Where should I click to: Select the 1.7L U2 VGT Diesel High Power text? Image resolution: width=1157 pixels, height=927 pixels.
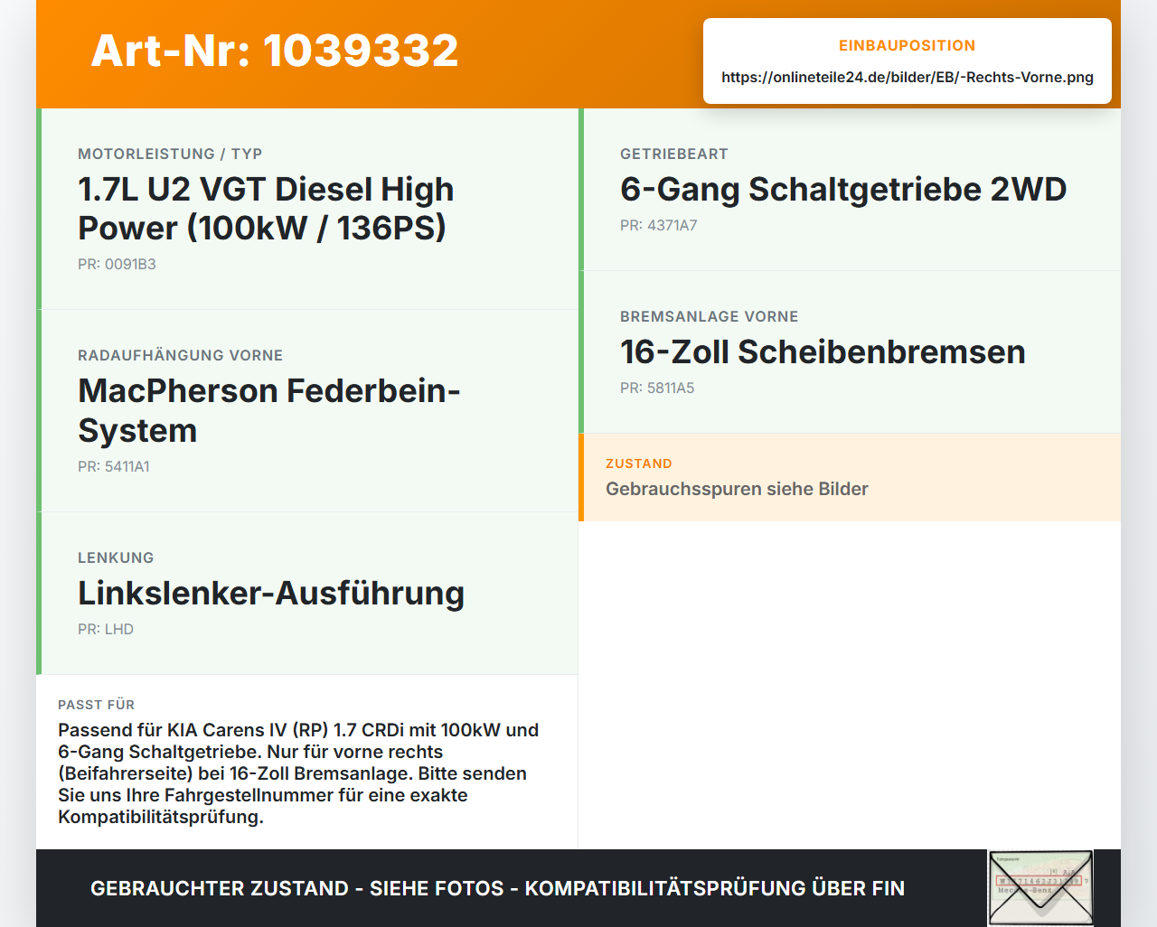(266, 209)
